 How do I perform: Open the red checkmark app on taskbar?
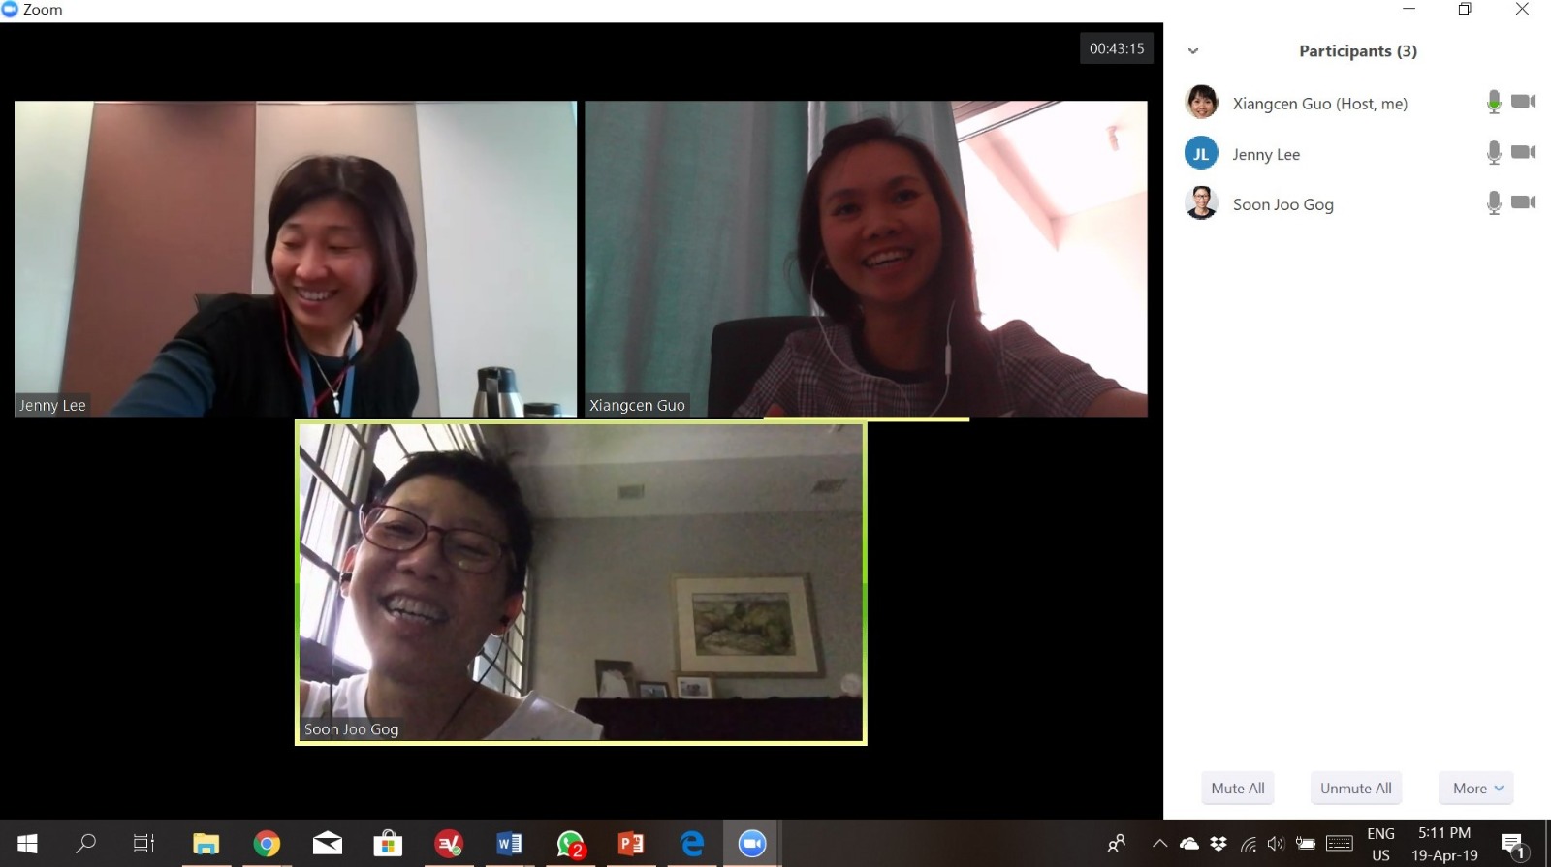(449, 844)
